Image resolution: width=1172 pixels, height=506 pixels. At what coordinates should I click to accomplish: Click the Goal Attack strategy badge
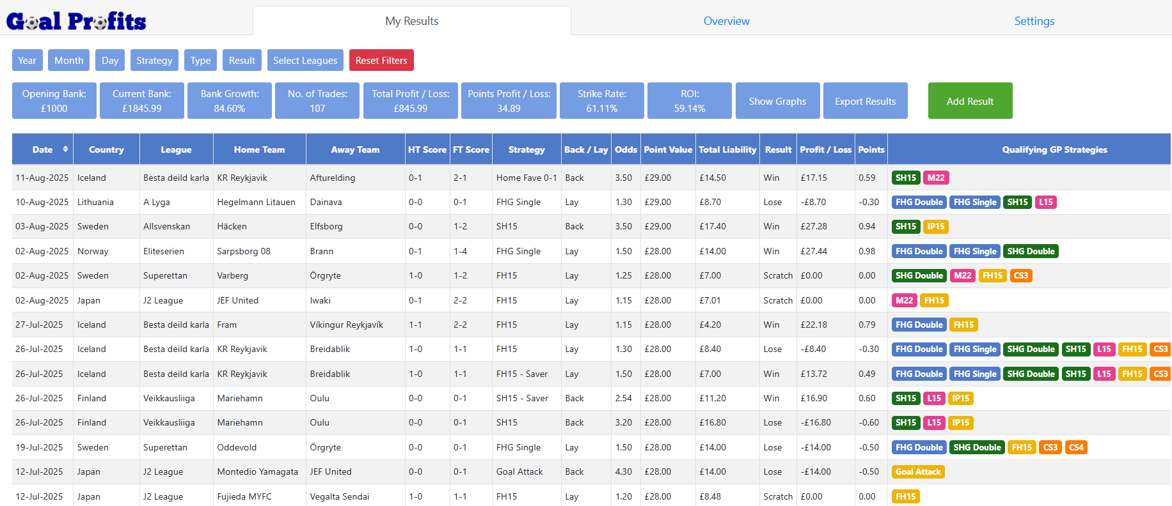point(918,472)
